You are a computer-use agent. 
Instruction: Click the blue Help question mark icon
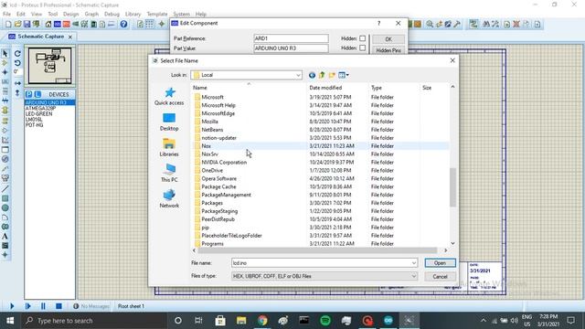pyautogui.click(x=123, y=25)
